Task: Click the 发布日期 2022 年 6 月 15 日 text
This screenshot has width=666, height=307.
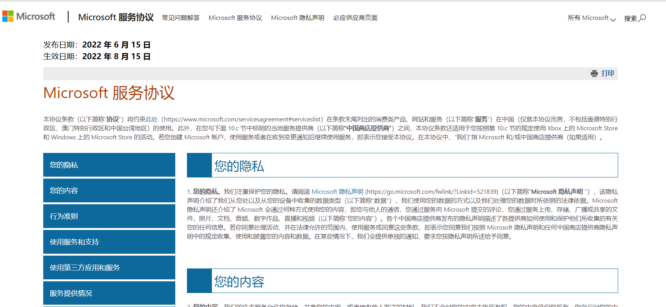Action: click(x=97, y=45)
